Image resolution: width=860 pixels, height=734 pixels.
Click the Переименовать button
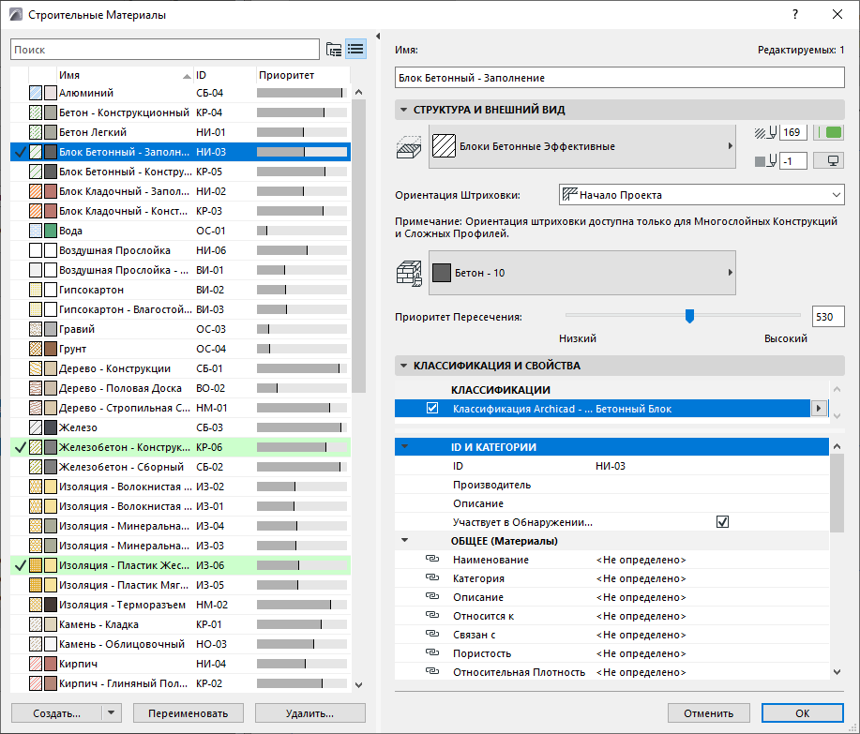188,713
